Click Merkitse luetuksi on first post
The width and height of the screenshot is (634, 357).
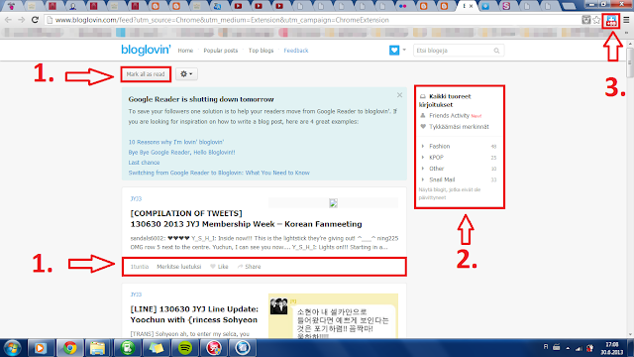pos(178,267)
